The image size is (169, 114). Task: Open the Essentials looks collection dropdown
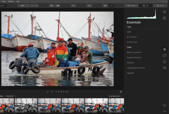(10, 96)
